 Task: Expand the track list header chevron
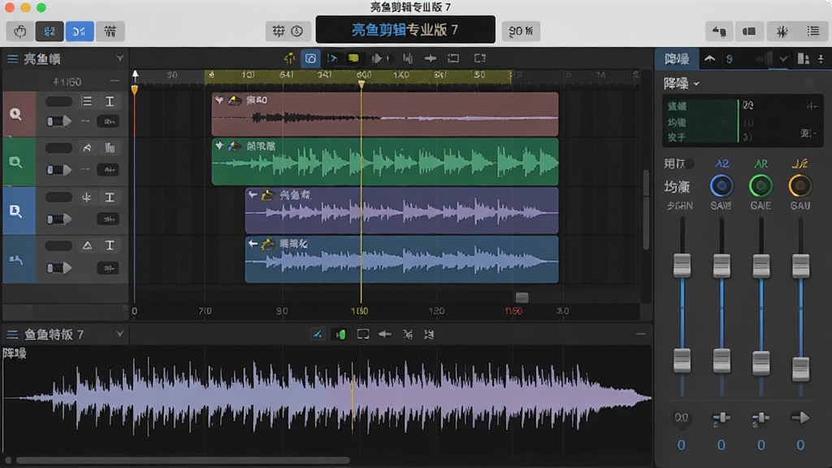coord(120,58)
